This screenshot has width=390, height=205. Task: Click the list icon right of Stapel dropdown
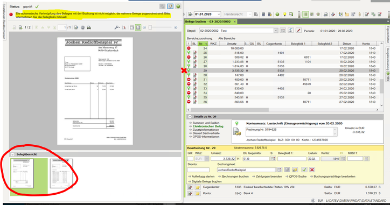[x=283, y=30]
